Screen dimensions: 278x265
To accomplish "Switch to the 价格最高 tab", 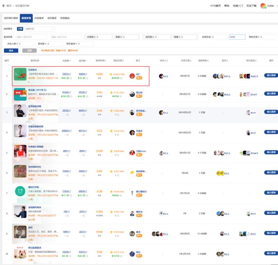I will 65,18.
